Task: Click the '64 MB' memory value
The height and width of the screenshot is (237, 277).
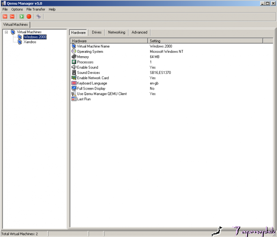Action: [x=155, y=57]
